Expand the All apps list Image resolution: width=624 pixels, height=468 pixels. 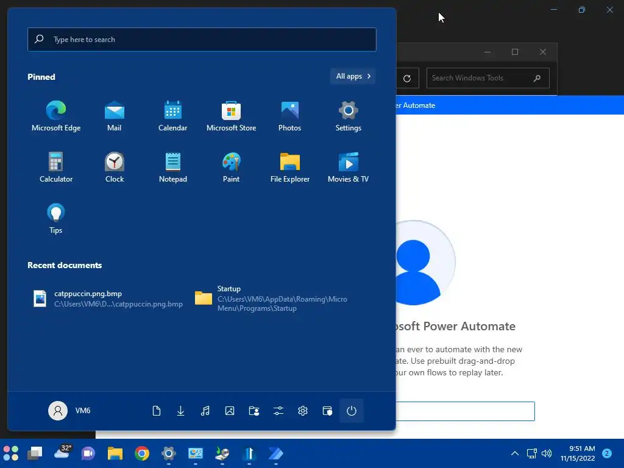pyautogui.click(x=353, y=76)
